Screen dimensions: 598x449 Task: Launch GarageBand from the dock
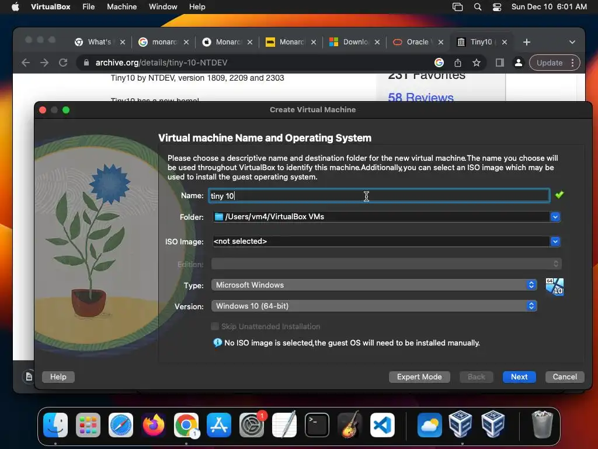tap(350, 425)
